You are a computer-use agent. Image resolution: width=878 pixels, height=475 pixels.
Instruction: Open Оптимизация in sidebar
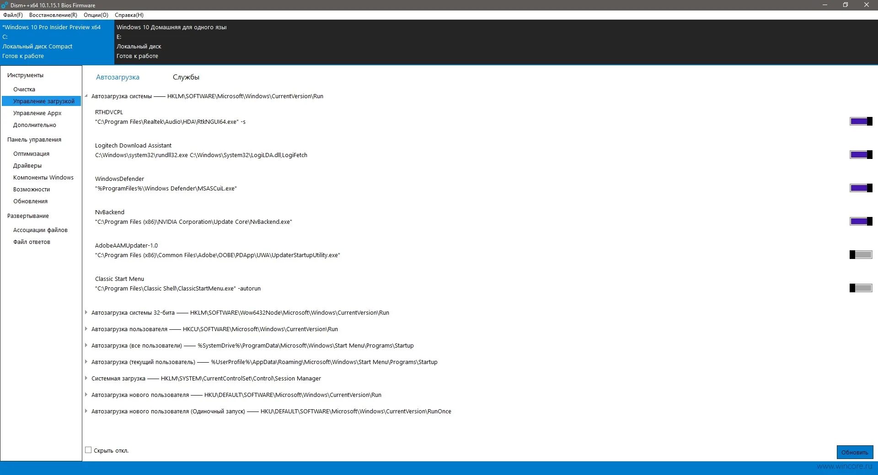click(31, 154)
